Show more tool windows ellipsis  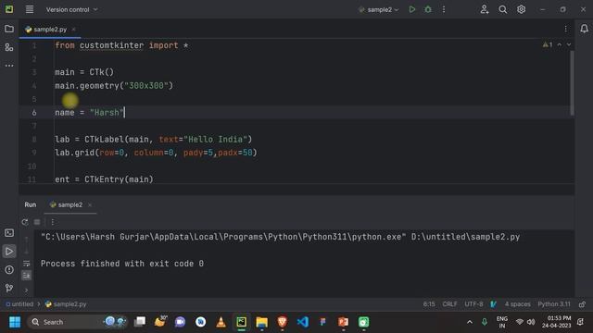point(9,66)
